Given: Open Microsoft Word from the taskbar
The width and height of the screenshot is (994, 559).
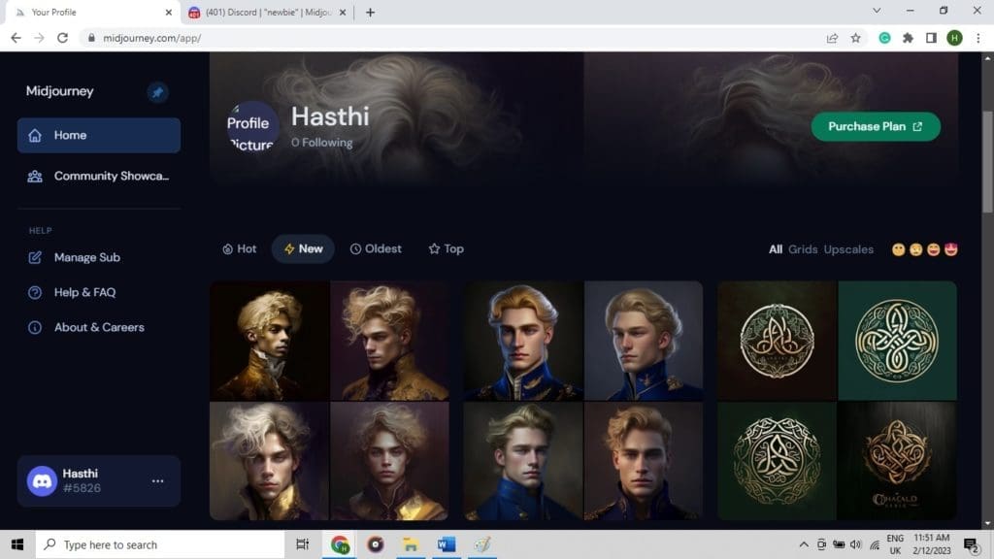Looking at the screenshot, I should (x=447, y=544).
